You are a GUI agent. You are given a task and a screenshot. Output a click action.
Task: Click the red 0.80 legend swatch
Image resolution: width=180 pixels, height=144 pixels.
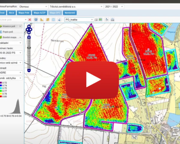[x=1, y=97]
